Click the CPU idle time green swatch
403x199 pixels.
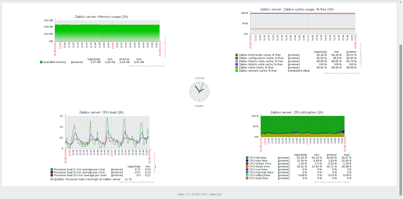tap(247, 158)
